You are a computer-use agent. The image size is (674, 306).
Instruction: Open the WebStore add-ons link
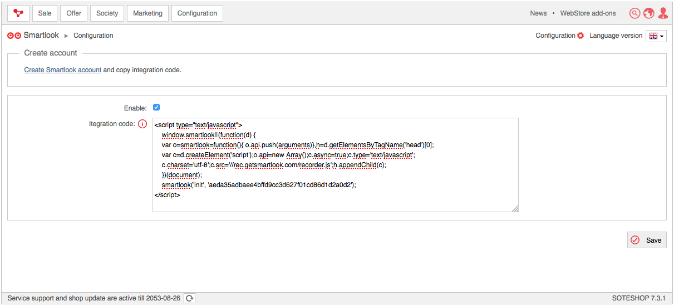tap(588, 13)
